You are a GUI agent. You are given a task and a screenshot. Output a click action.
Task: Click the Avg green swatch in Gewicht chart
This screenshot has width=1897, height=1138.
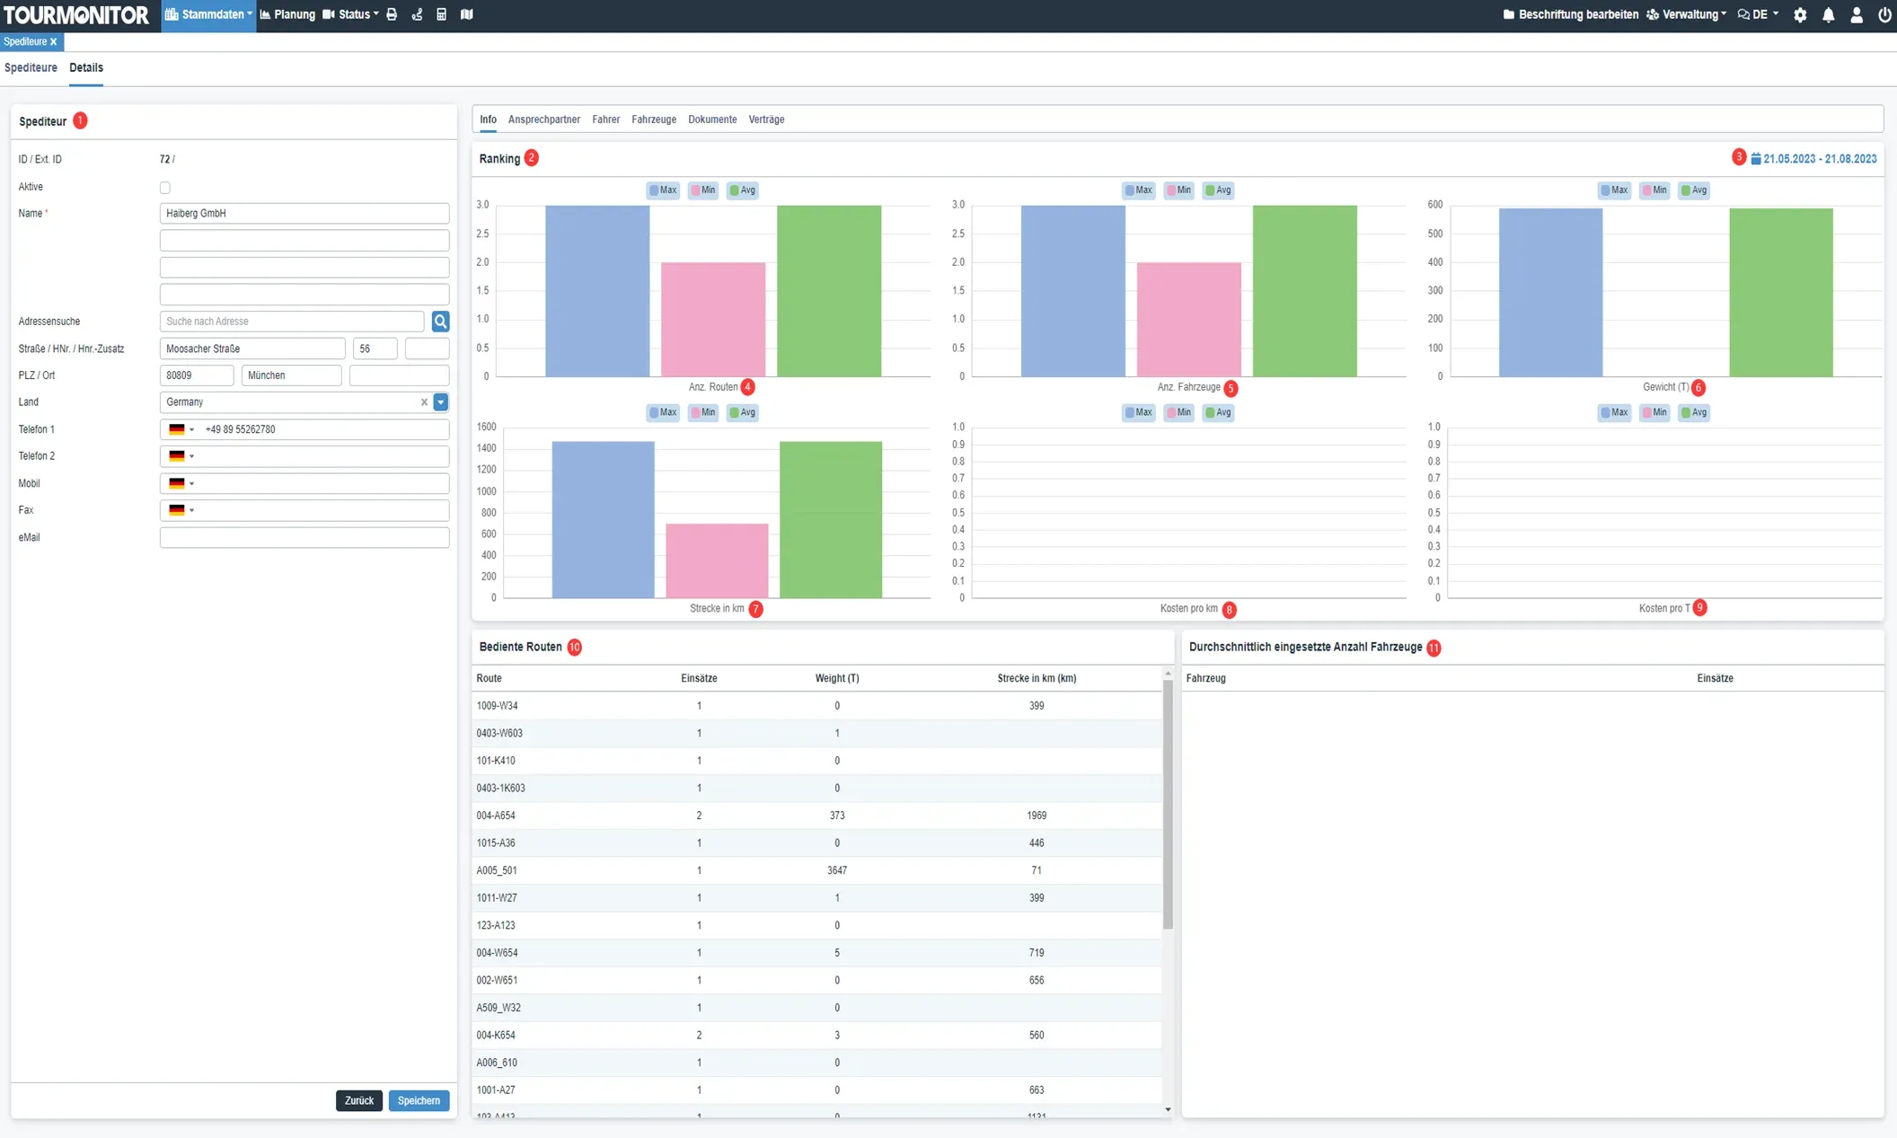tap(1686, 190)
